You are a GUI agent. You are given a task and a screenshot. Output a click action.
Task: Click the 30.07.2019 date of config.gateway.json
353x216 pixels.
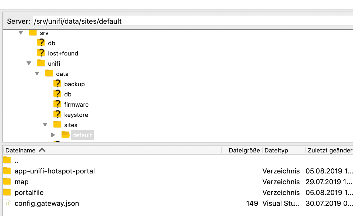329,203
